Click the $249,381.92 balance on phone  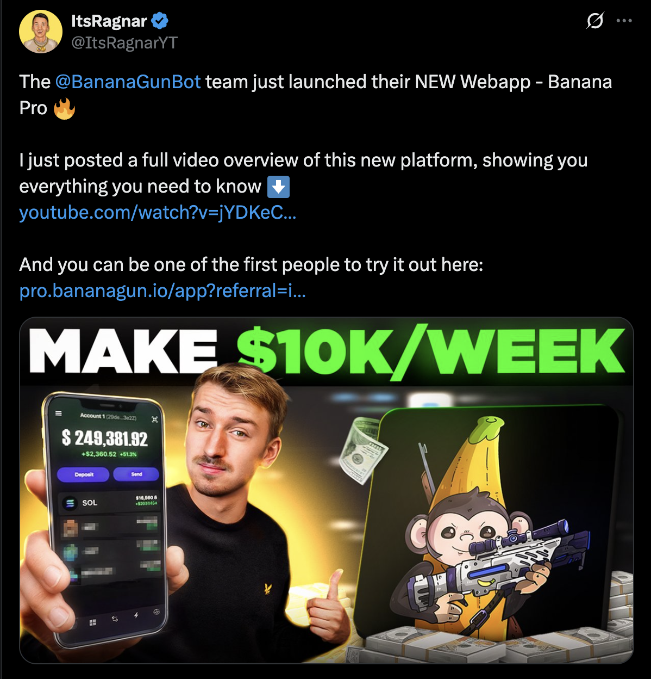click(x=105, y=438)
